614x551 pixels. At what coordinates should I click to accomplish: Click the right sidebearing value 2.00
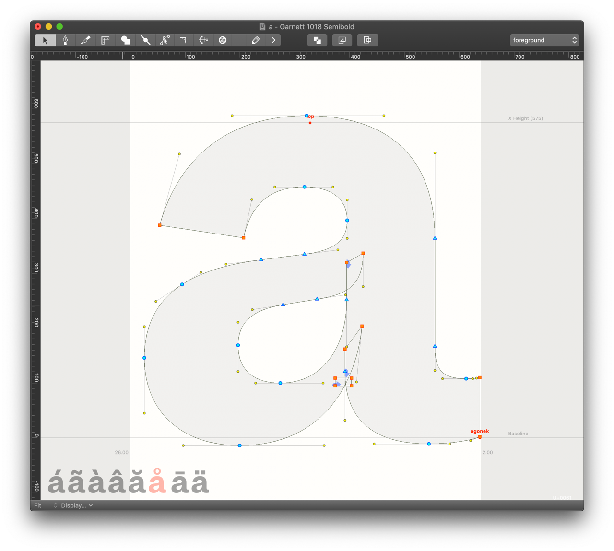click(487, 452)
